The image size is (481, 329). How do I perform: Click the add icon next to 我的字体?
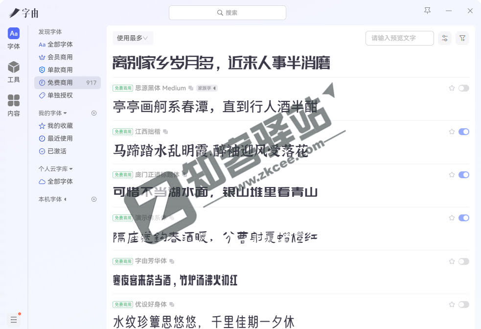click(x=93, y=113)
